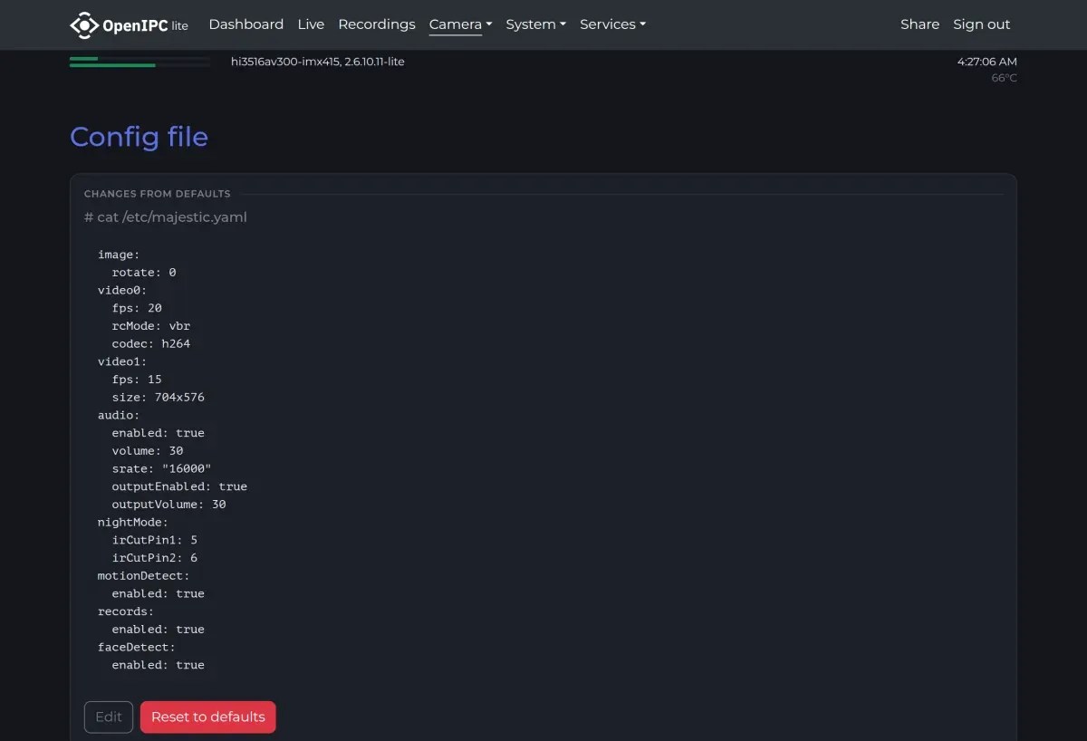Click the 'audio:' section line
The width and height of the screenshot is (1087, 741).
tap(119, 415)
